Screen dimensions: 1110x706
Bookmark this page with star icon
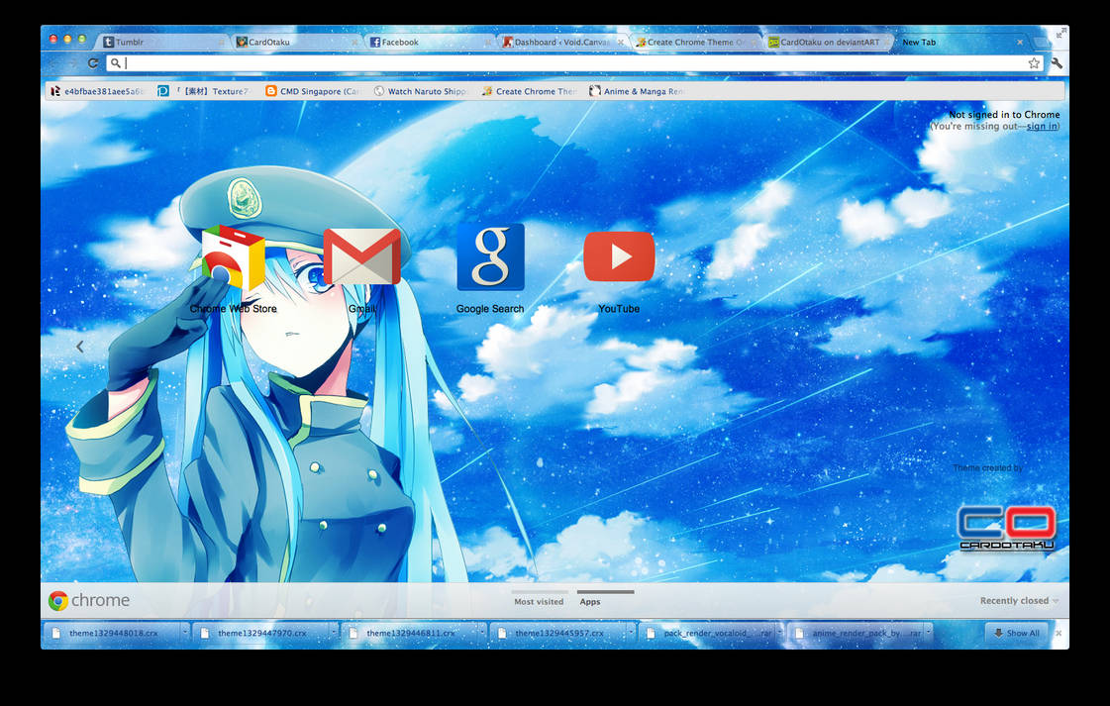click(x=1034, y=63)
